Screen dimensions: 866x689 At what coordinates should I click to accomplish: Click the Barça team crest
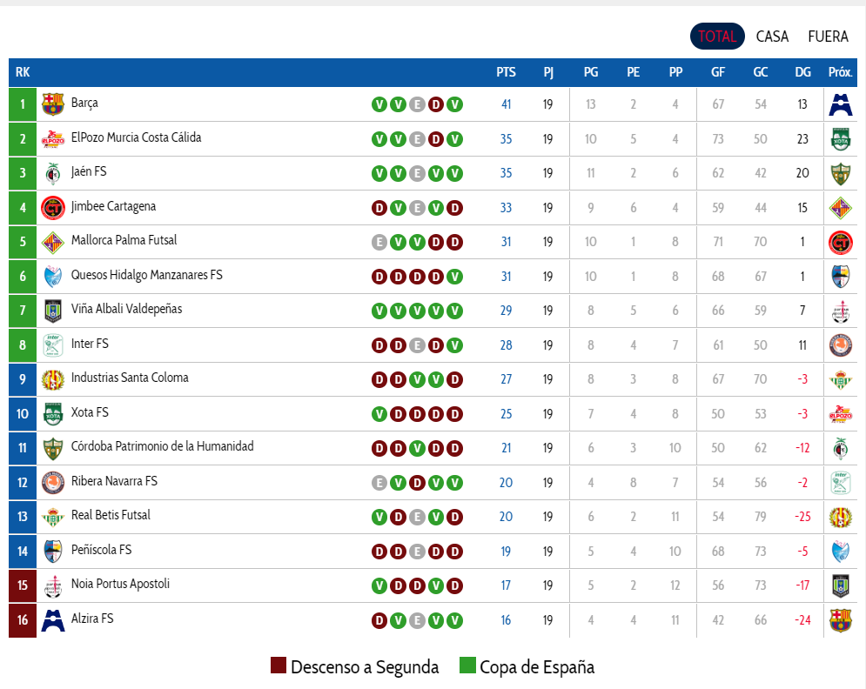(53, 104)
